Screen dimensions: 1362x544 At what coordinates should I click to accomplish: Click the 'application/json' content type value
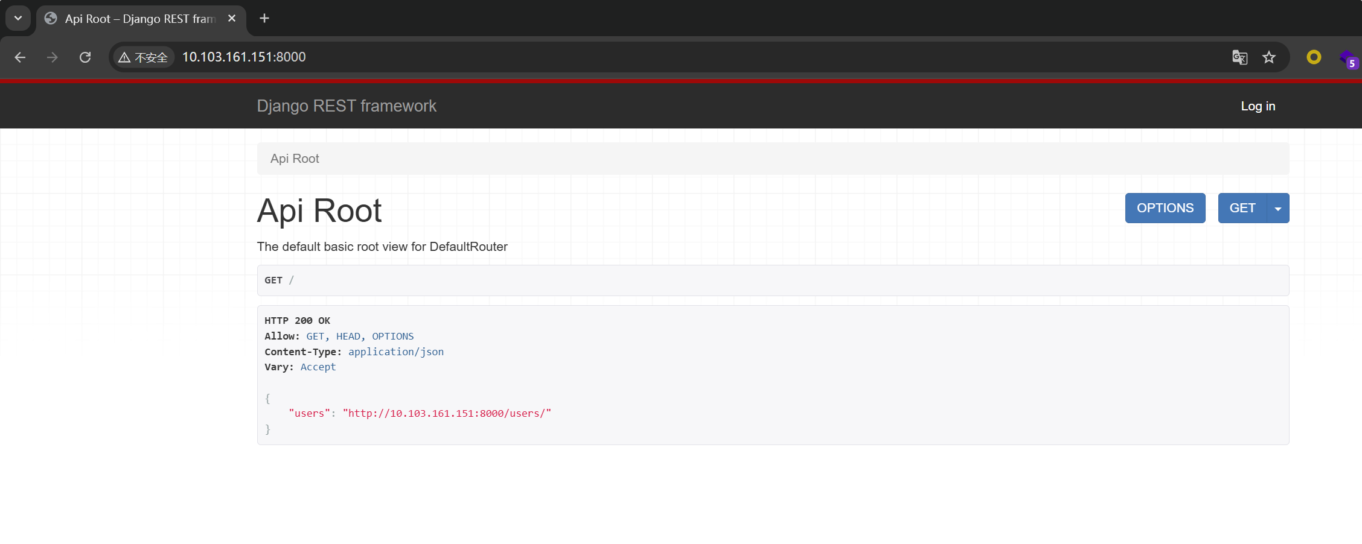point(396,352)
